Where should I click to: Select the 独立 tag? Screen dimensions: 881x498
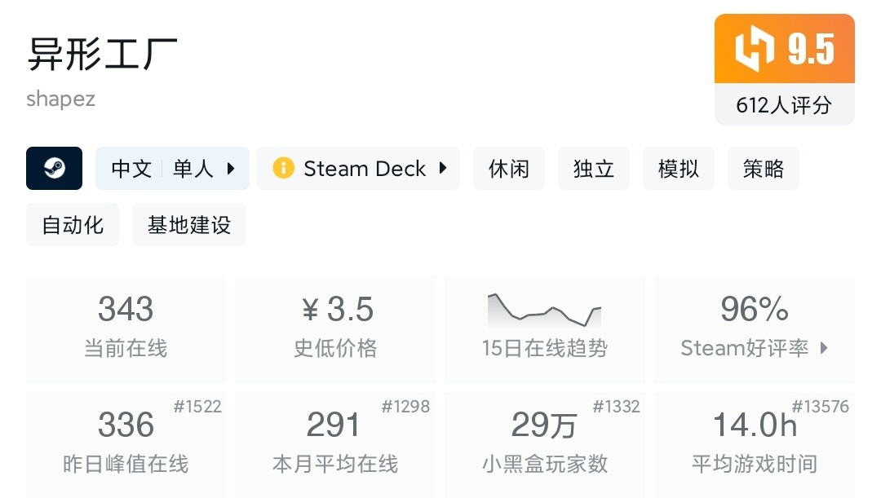593,169
